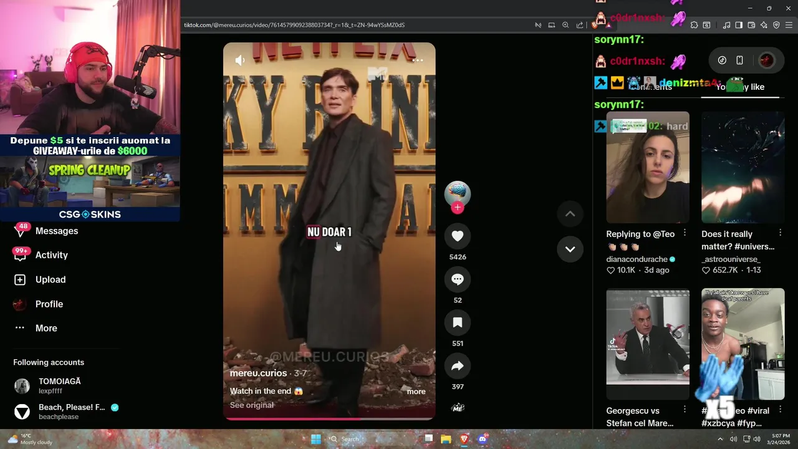This screenshot has width=798, height=449.
Task: Open 'Georgescu vs Stefan cel Mare' thumbnail
Action: [x=648, y=345]
